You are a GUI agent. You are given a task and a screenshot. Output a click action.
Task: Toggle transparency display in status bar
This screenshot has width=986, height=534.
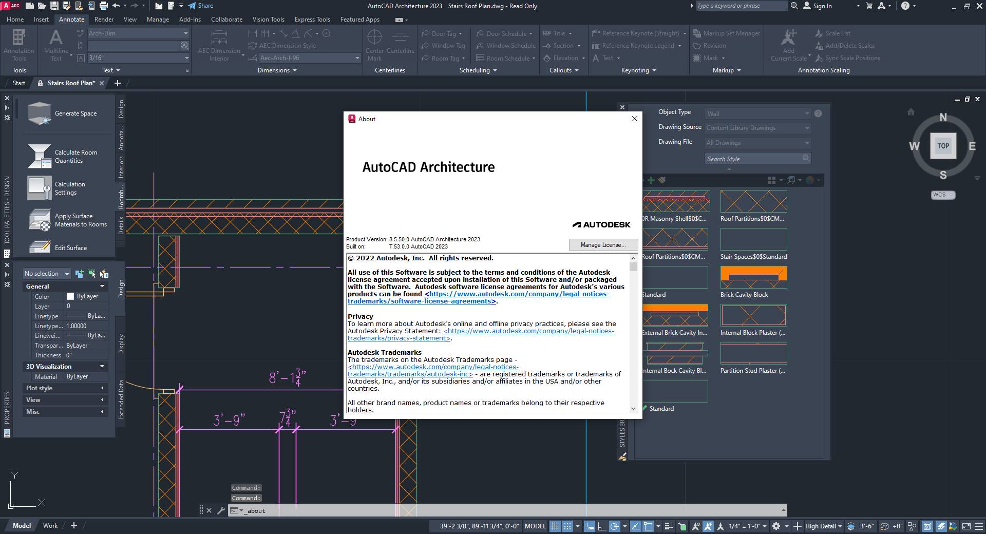(682, 526)
